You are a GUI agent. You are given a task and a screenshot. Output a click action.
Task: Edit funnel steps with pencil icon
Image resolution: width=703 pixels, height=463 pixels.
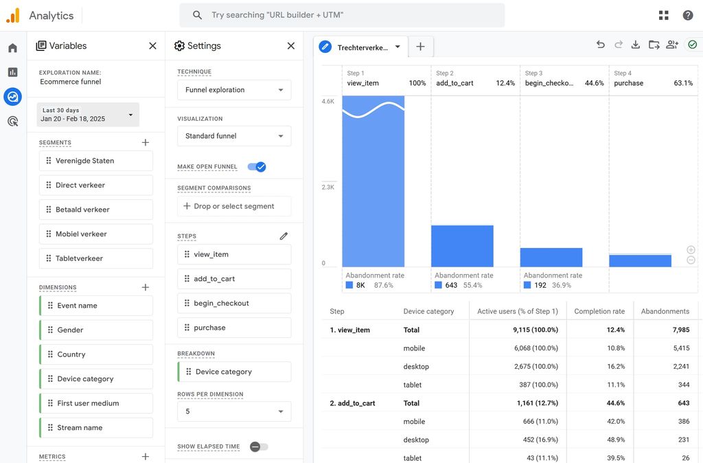284,236
